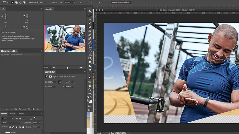Apply the previous layer comp arrow
239x134 pixels.
click(x=7, y=109)
